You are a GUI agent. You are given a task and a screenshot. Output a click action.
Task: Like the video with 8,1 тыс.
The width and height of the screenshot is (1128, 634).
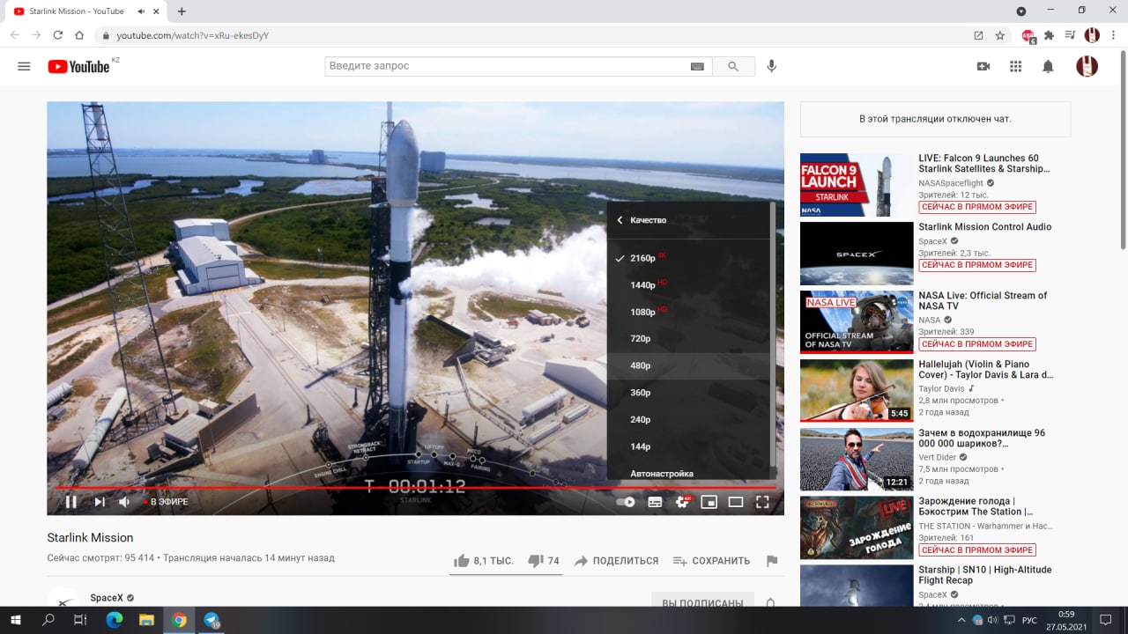pos(483,561)
